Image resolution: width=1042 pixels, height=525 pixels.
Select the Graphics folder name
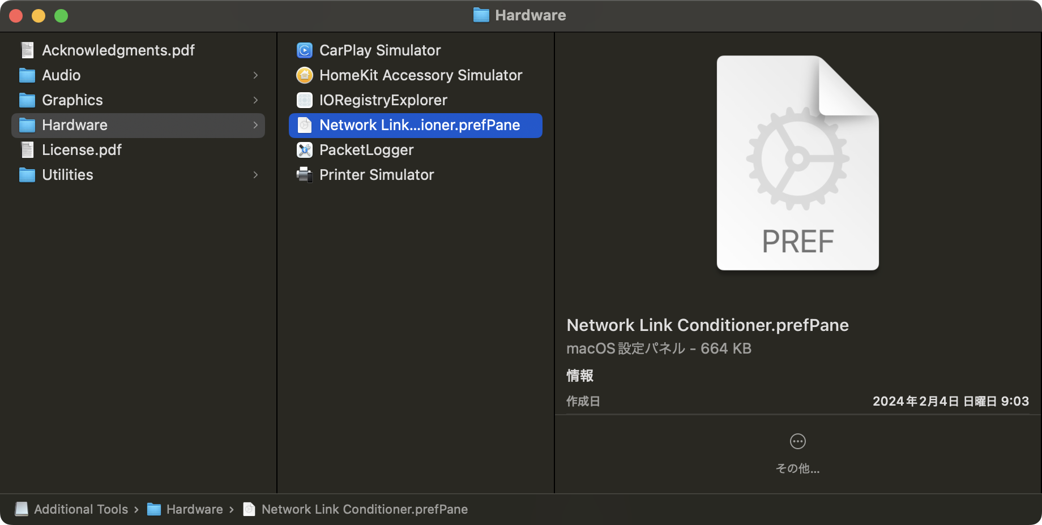72,100
